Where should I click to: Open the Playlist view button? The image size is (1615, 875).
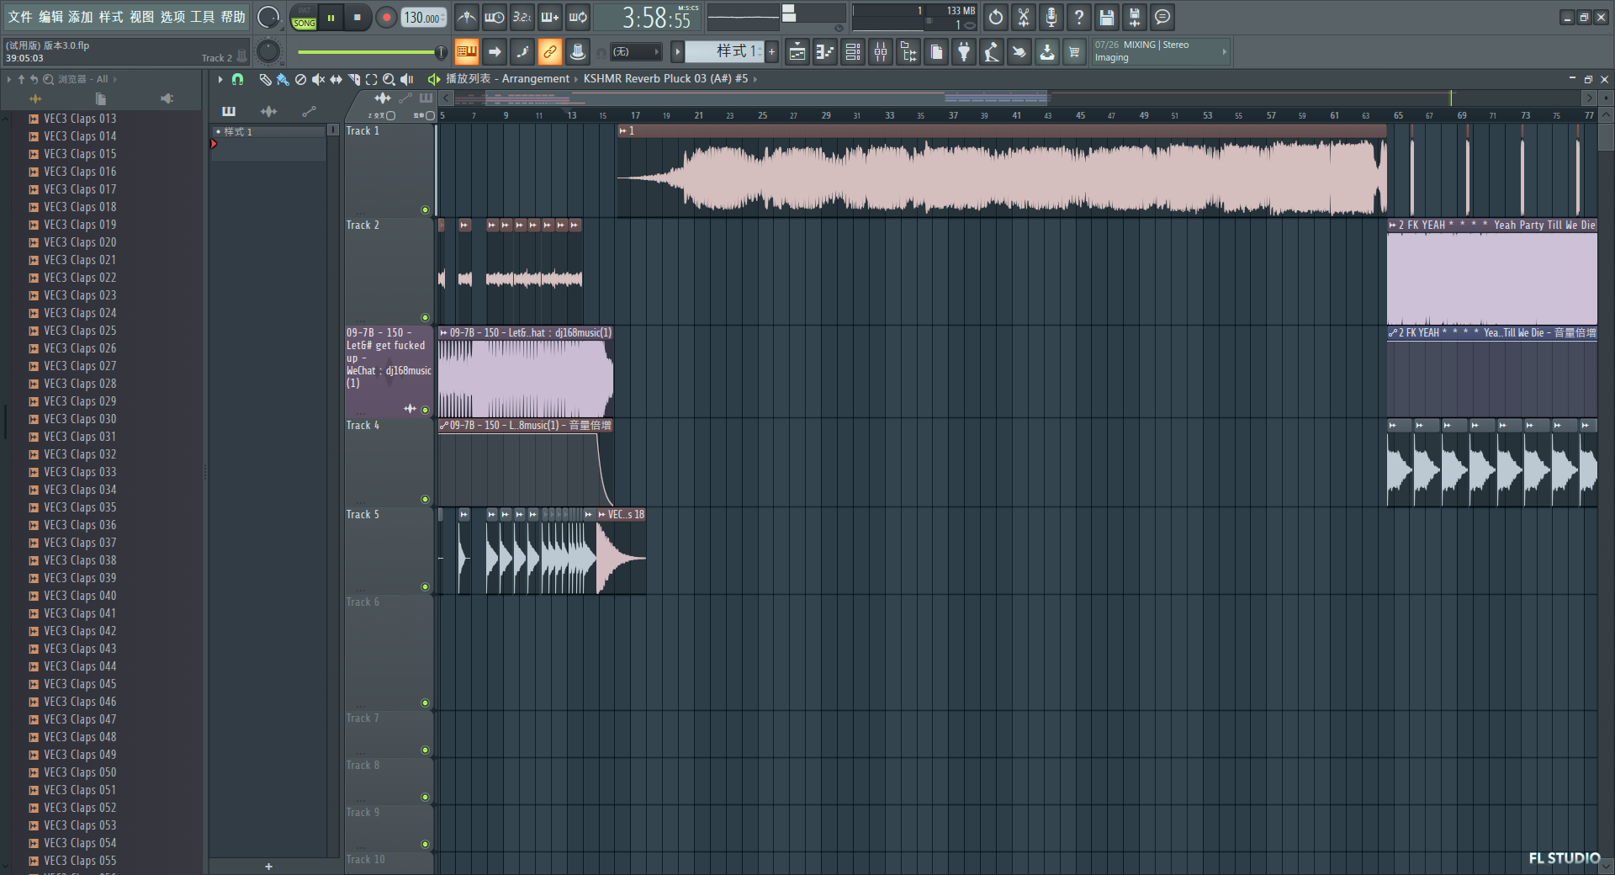(x=797, y=52)
